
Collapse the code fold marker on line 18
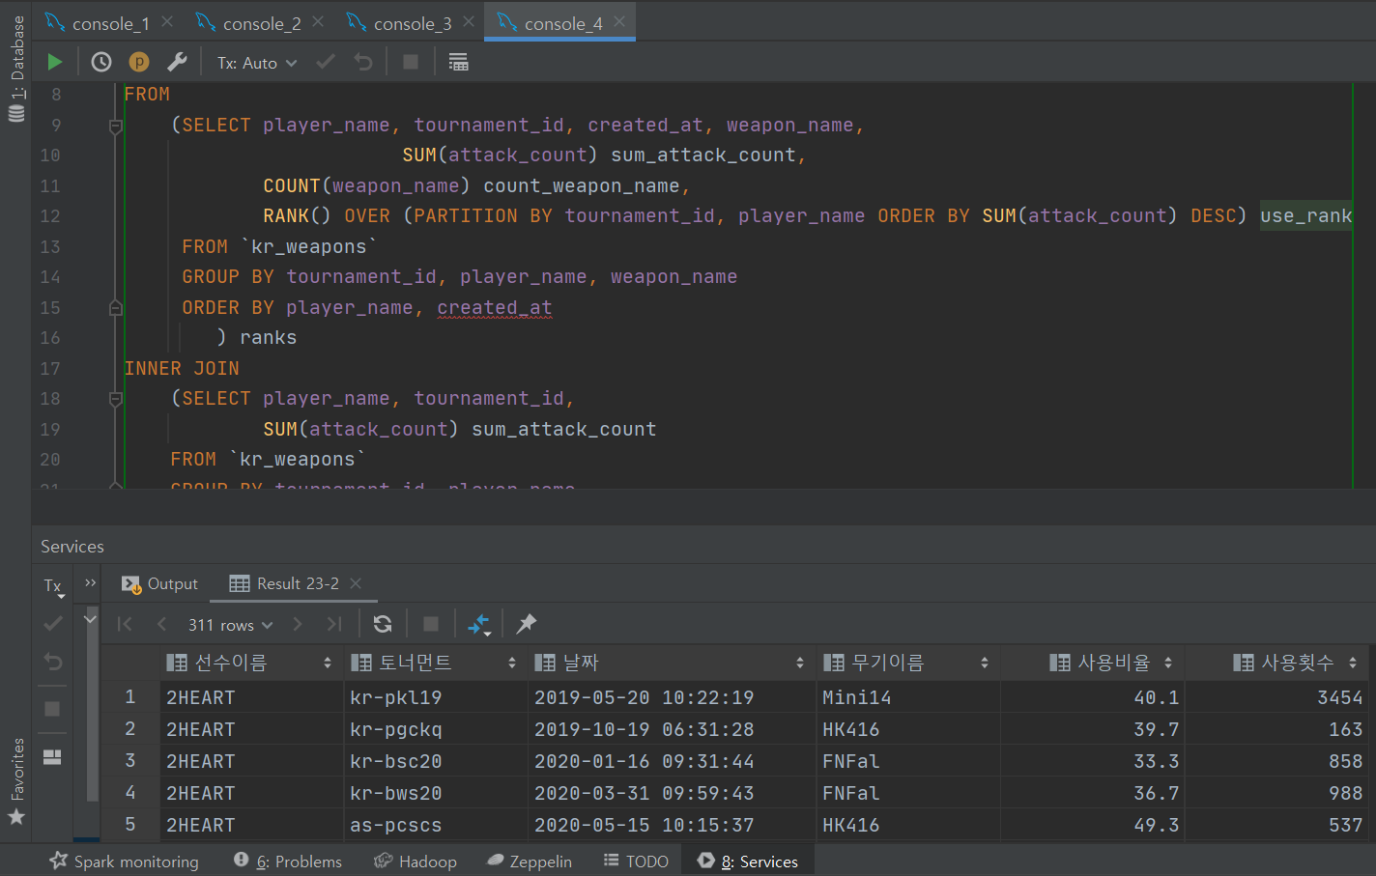[116, 399]
